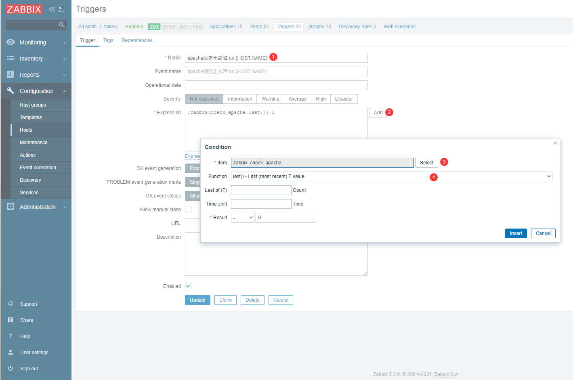Switch to the Dependencies tab

(x=137, y=40)
